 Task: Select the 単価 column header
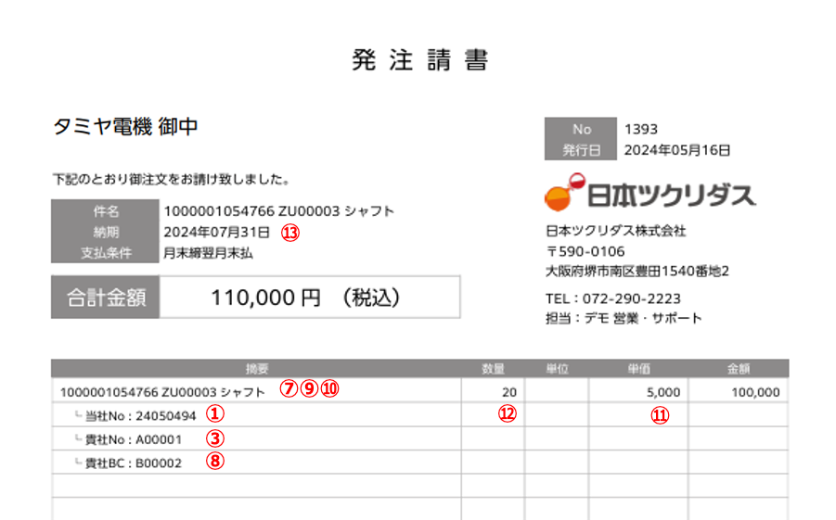click(639, 368)
